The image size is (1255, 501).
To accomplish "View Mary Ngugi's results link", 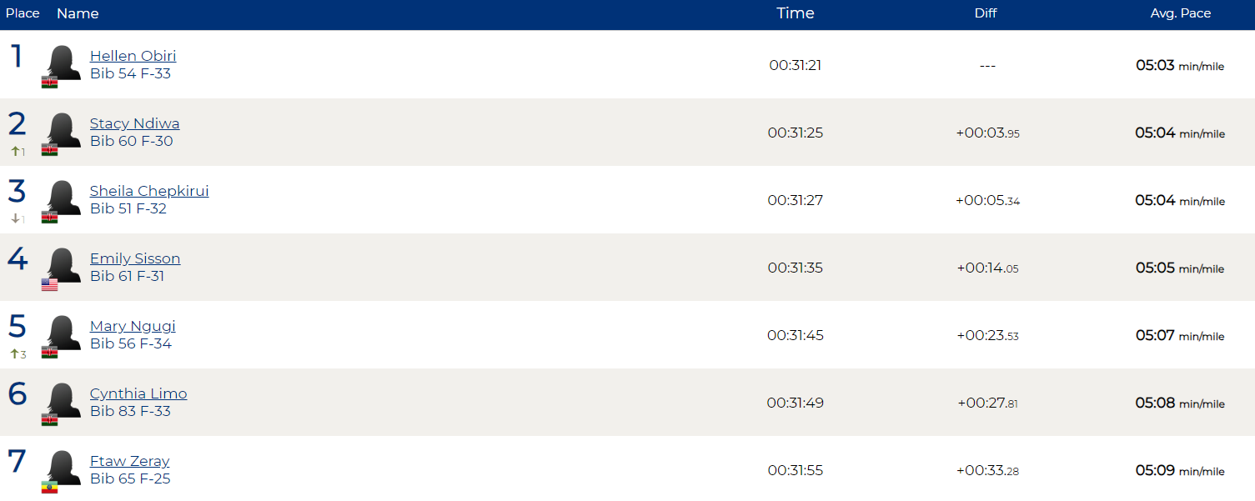I will click(x=133, y=326).
